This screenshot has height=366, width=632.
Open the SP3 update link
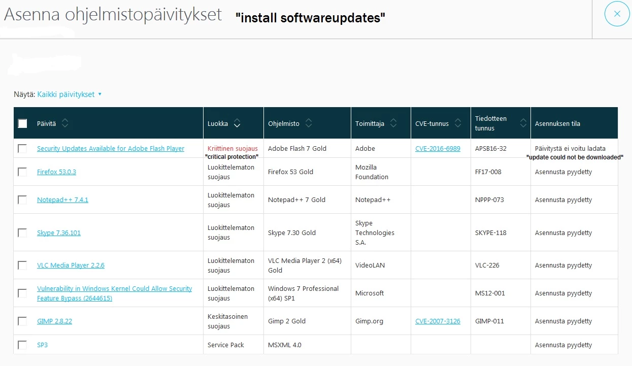point(42,345)
